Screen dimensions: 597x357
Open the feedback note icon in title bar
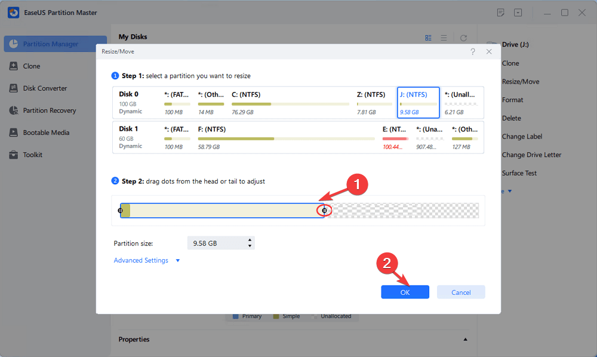point(501,13)
